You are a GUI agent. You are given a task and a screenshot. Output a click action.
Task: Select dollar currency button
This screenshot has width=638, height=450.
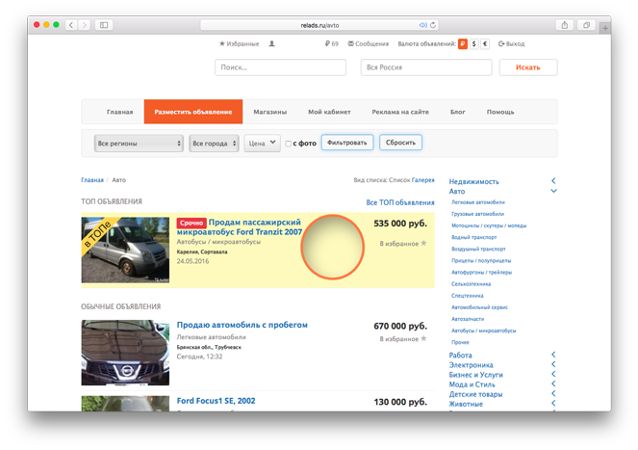(474, 43)
